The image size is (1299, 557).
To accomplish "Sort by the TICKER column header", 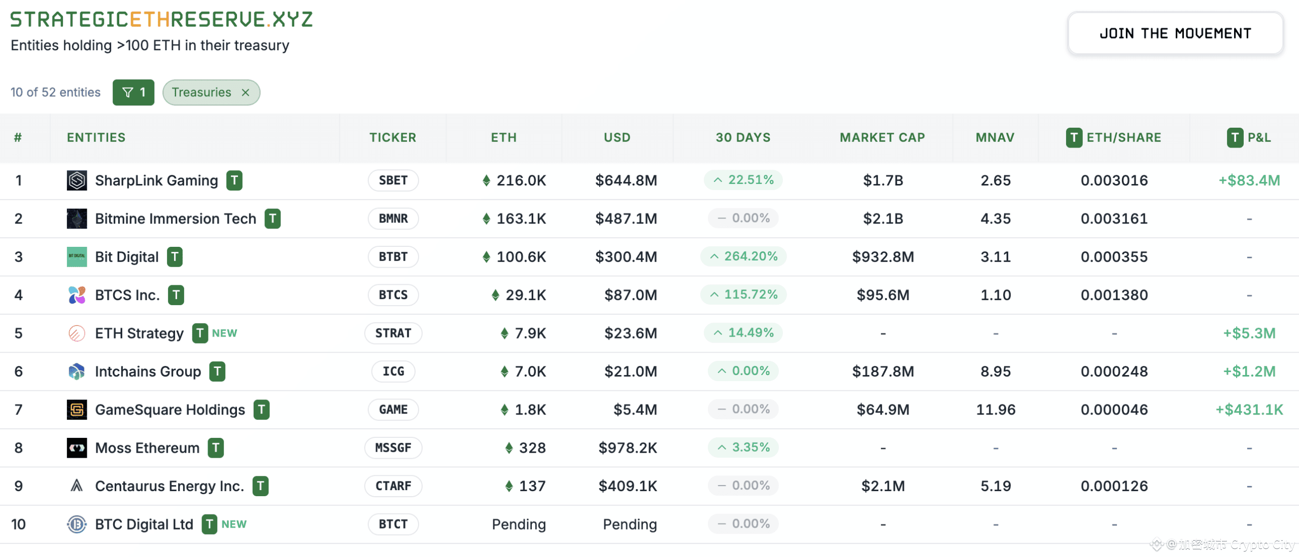I will point(393,137).
